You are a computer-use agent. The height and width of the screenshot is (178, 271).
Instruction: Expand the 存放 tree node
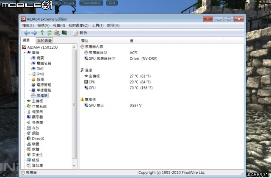point(25,128)
